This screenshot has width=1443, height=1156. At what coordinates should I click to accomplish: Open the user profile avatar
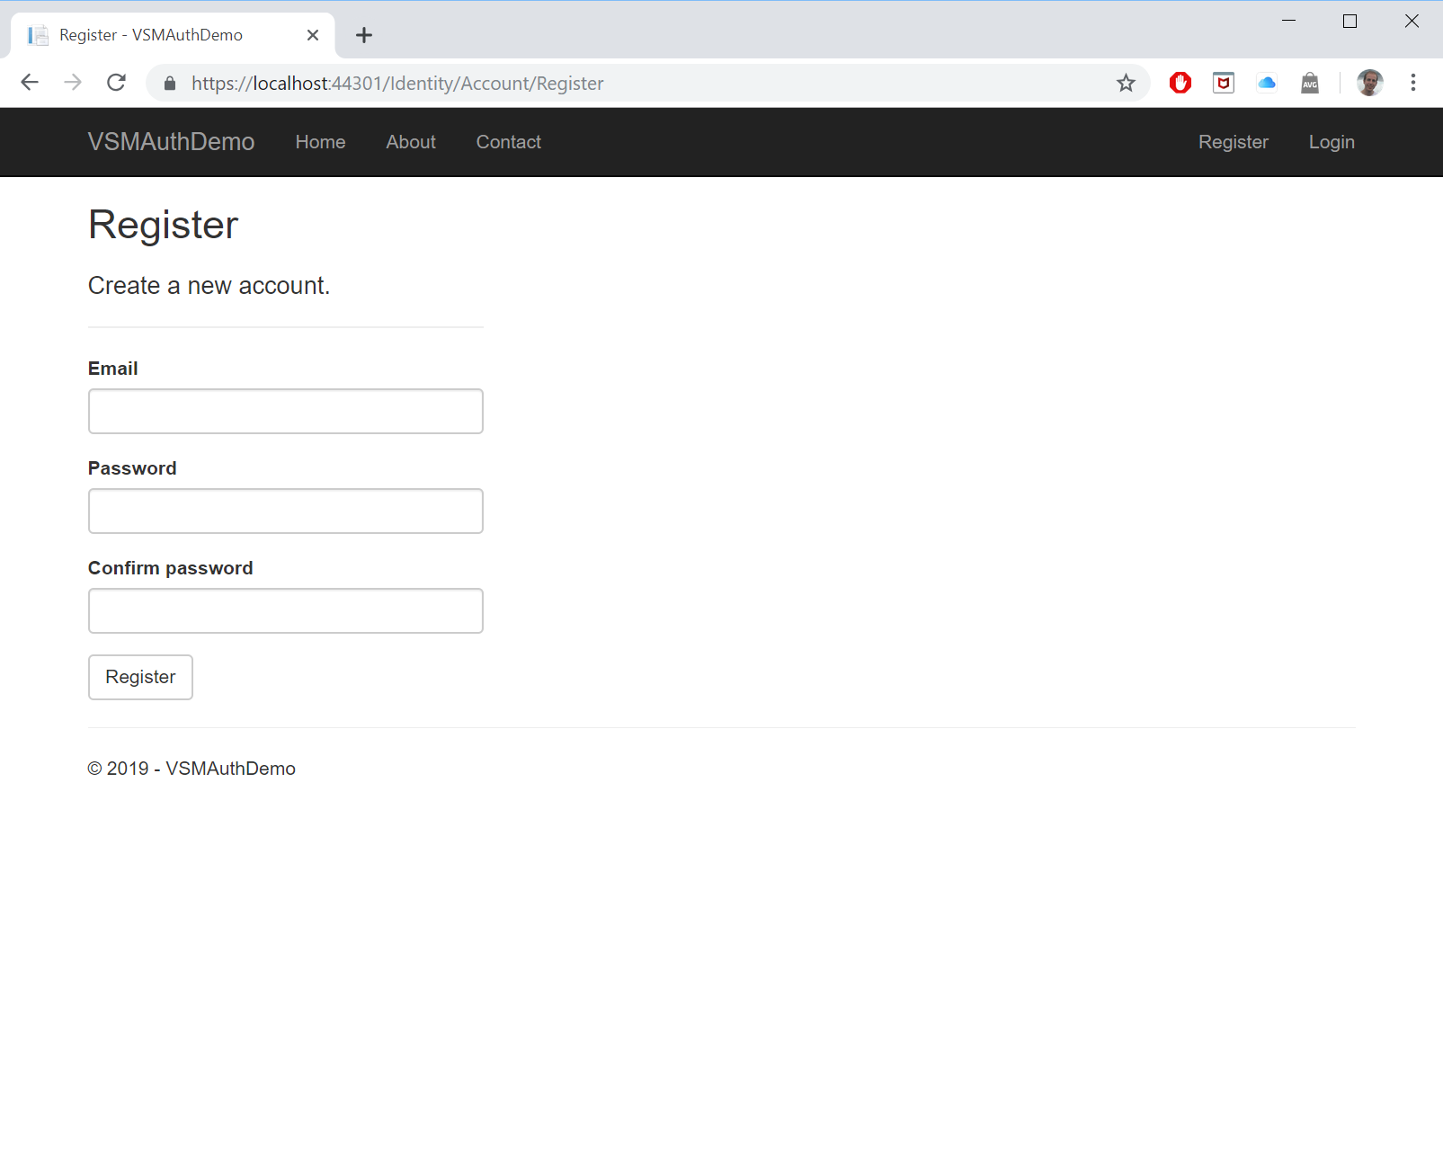point(1369,83)
